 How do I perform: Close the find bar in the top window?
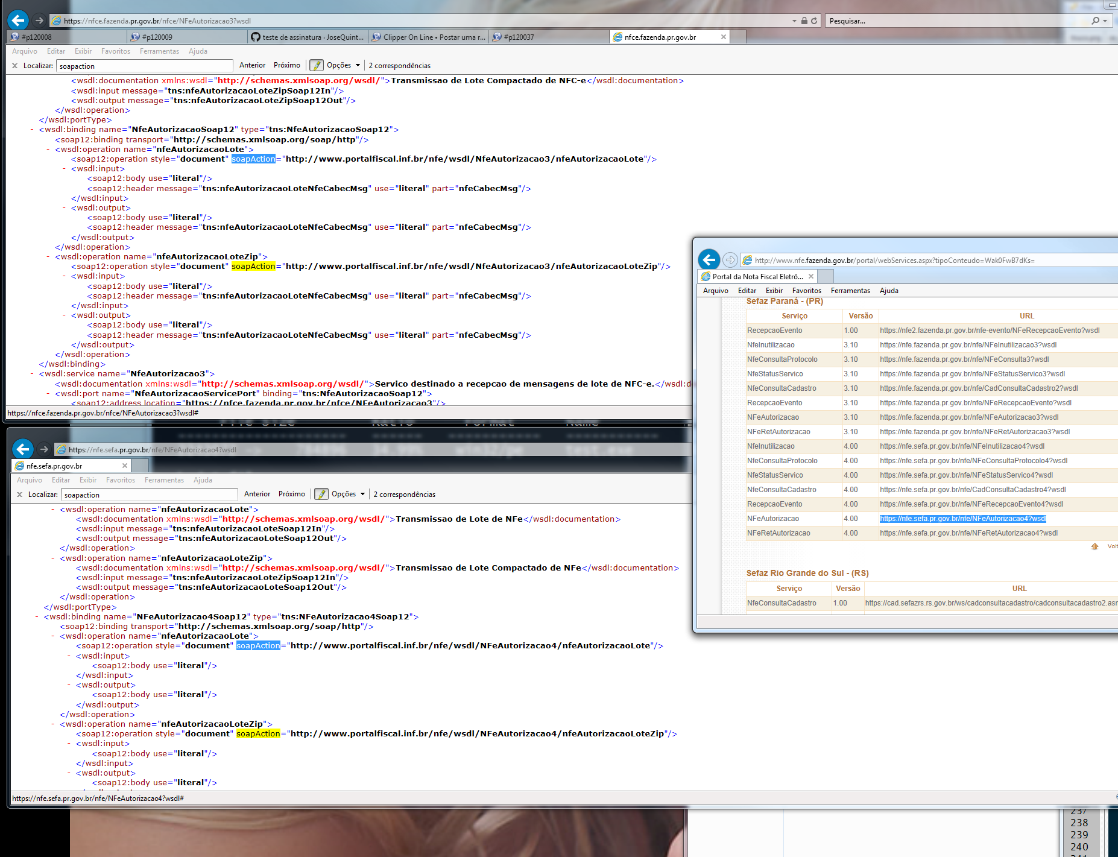[x=14, y=66]
